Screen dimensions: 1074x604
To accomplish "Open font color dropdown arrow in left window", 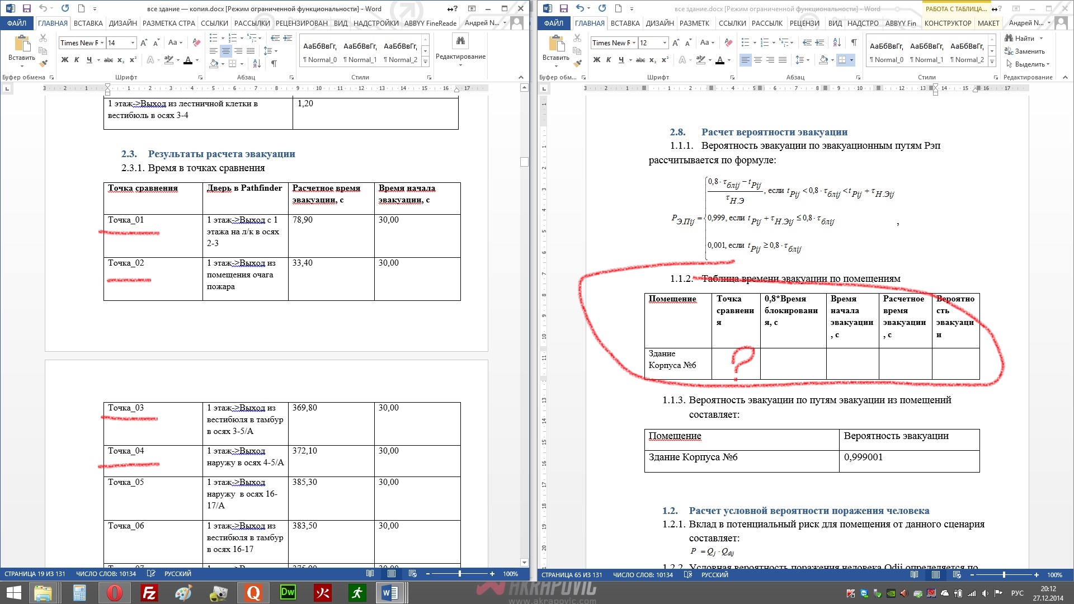I will (x=198, y=60).
